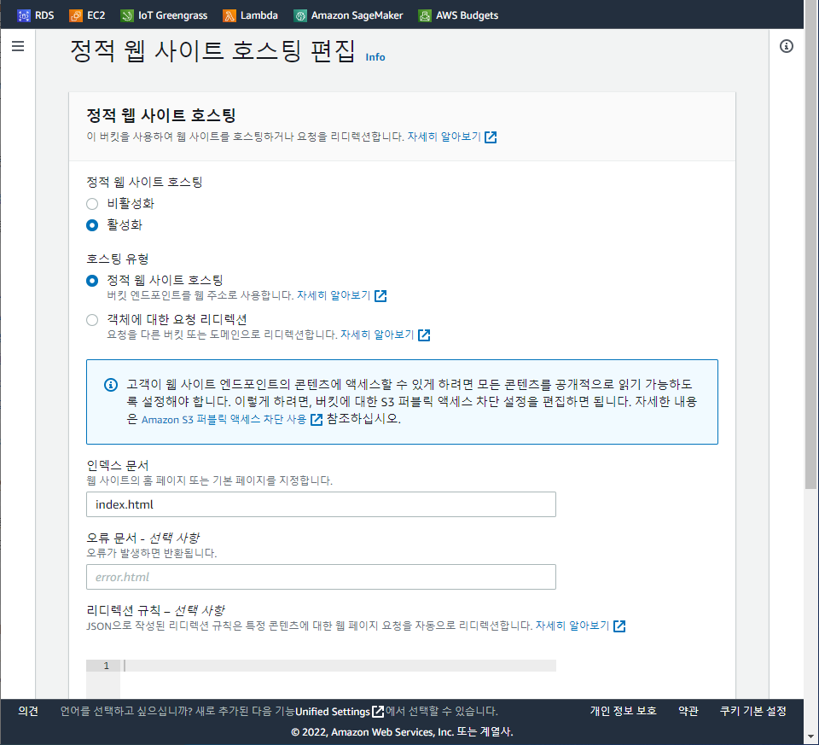
Task: Click AWS Budgets label in favorites bar
Action: tap(467, 15)
